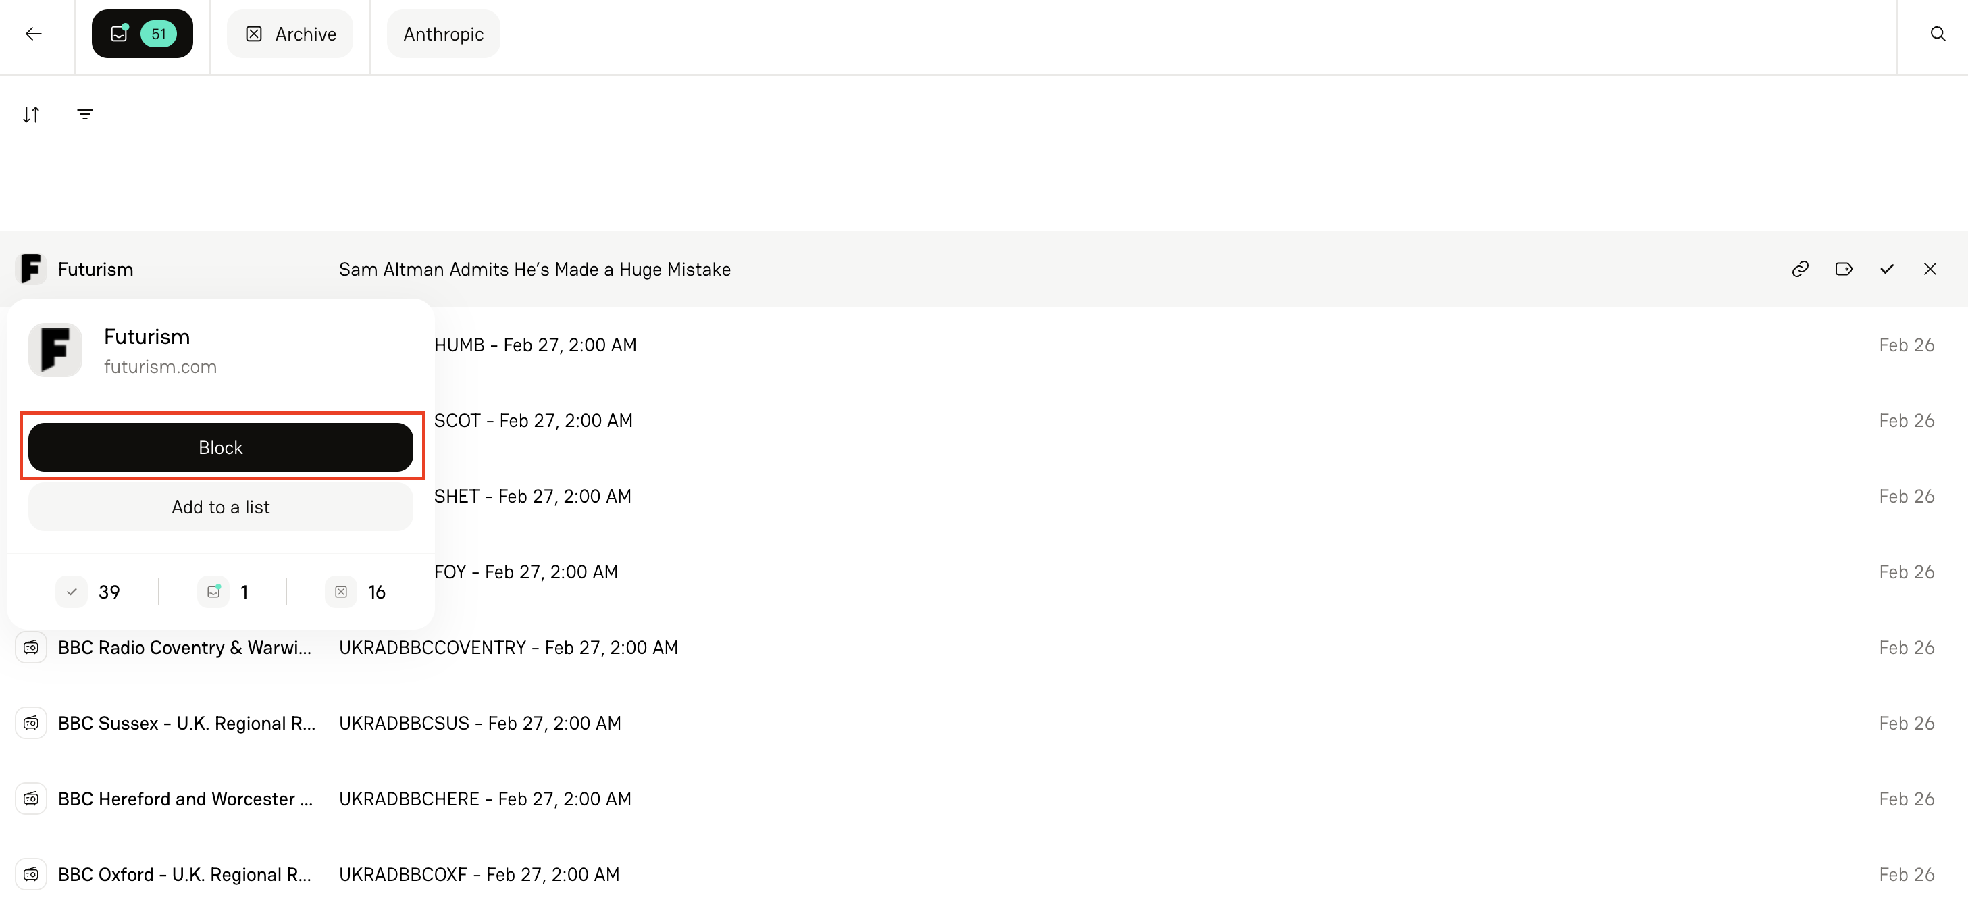Image resolution: width=1968 pixels, height=912 pixels.
Task: Open the Sam Altman Huge Mistake article
Action: click(x=534, y=269)
